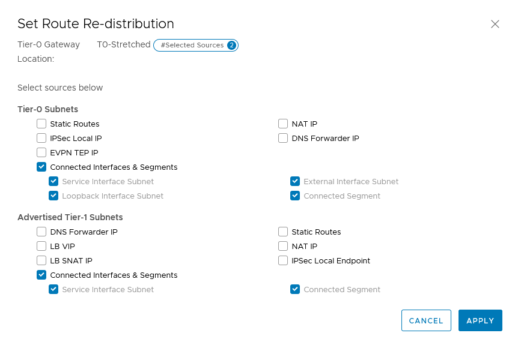Enable Tier-1 DNS Forwarder IP checkbox
Screen dimensions: 518x348
point(41,232)
